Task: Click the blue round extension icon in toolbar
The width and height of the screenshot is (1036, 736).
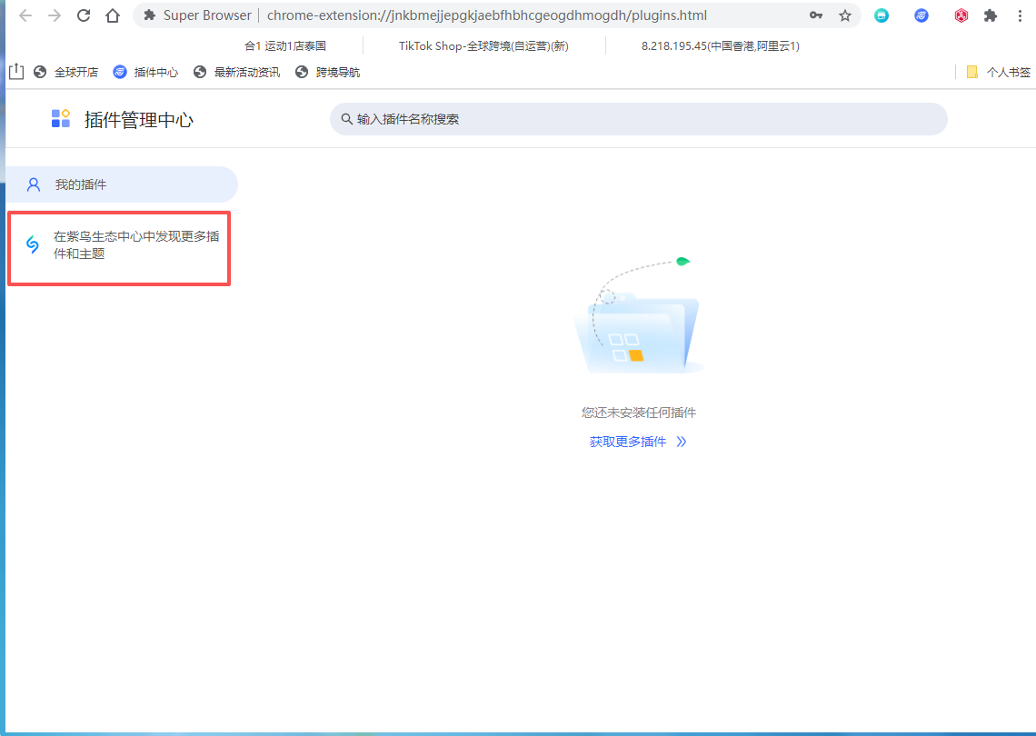Action: (x=921, y=15)
